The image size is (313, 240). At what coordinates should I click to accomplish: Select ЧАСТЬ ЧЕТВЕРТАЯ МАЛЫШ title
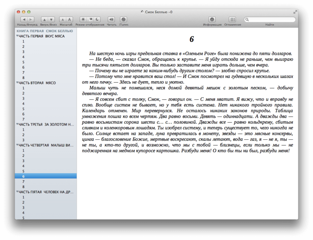point(46,145)
